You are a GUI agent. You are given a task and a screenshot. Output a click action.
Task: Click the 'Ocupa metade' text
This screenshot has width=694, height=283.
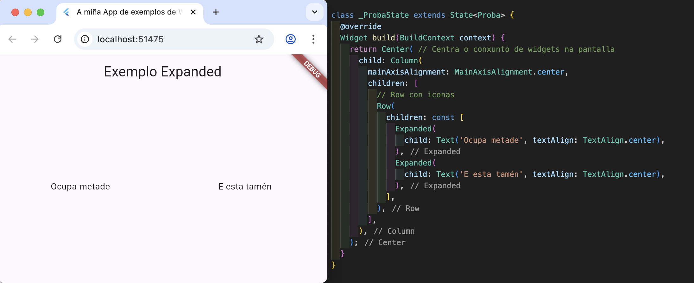tap(80, 187)
